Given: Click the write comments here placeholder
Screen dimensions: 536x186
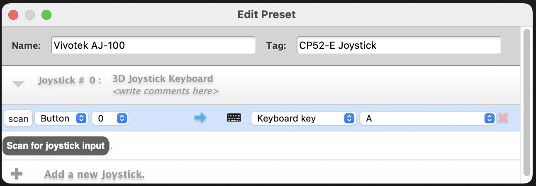Looking at the screenshot, I should [166, 91].
